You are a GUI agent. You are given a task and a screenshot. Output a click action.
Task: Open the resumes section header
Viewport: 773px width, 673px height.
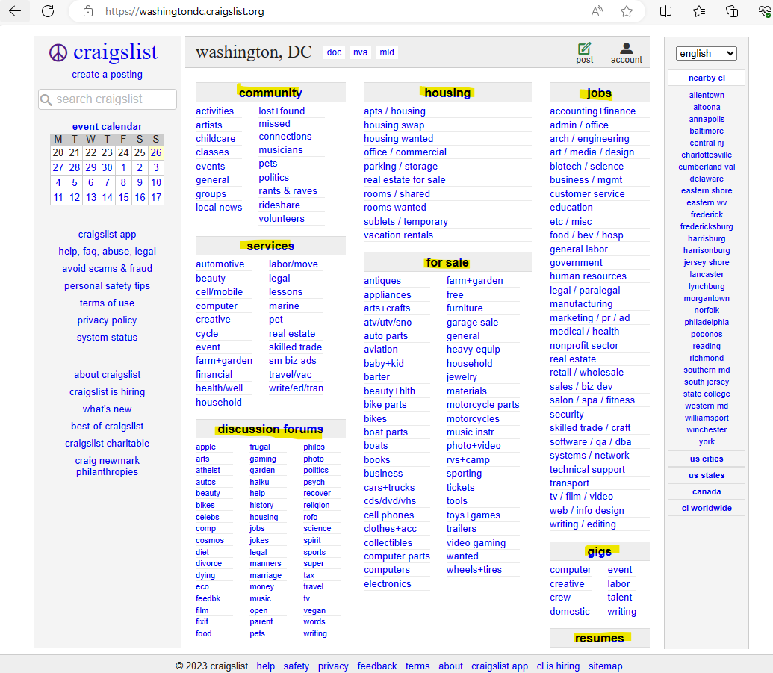pyautogui.click(x=599, y=639)
